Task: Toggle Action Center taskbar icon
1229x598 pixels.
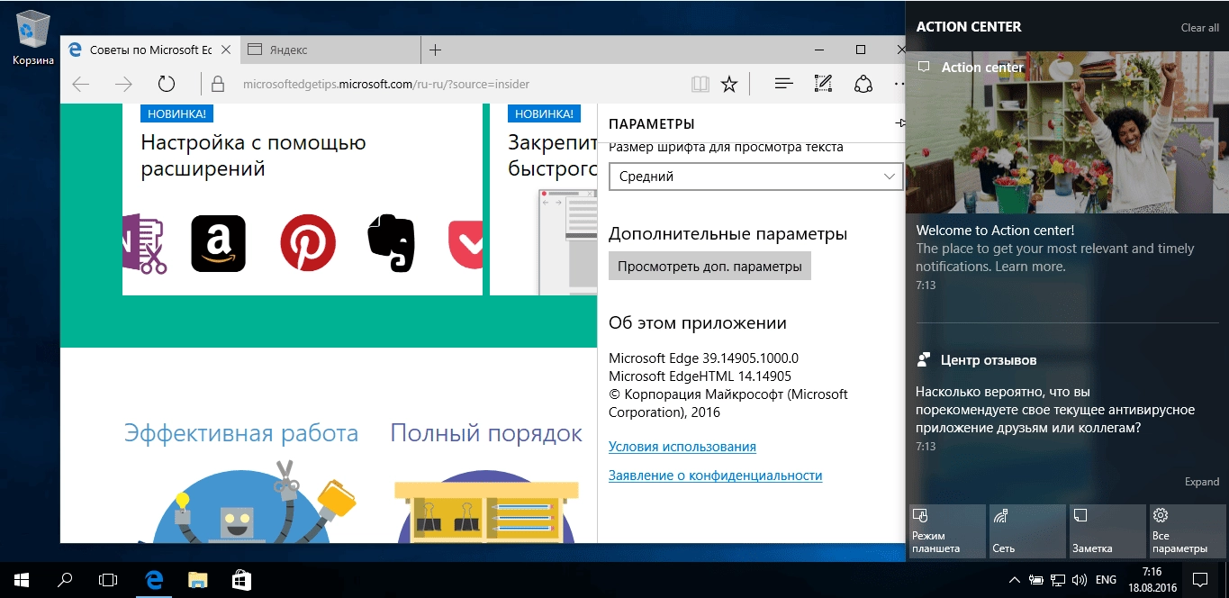Action: (x=1200, y=580)
